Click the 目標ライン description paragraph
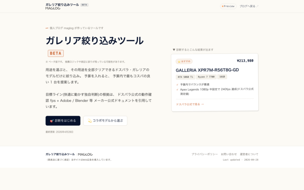The height and width of the screenshot is (190, 304). click(99, 101)
